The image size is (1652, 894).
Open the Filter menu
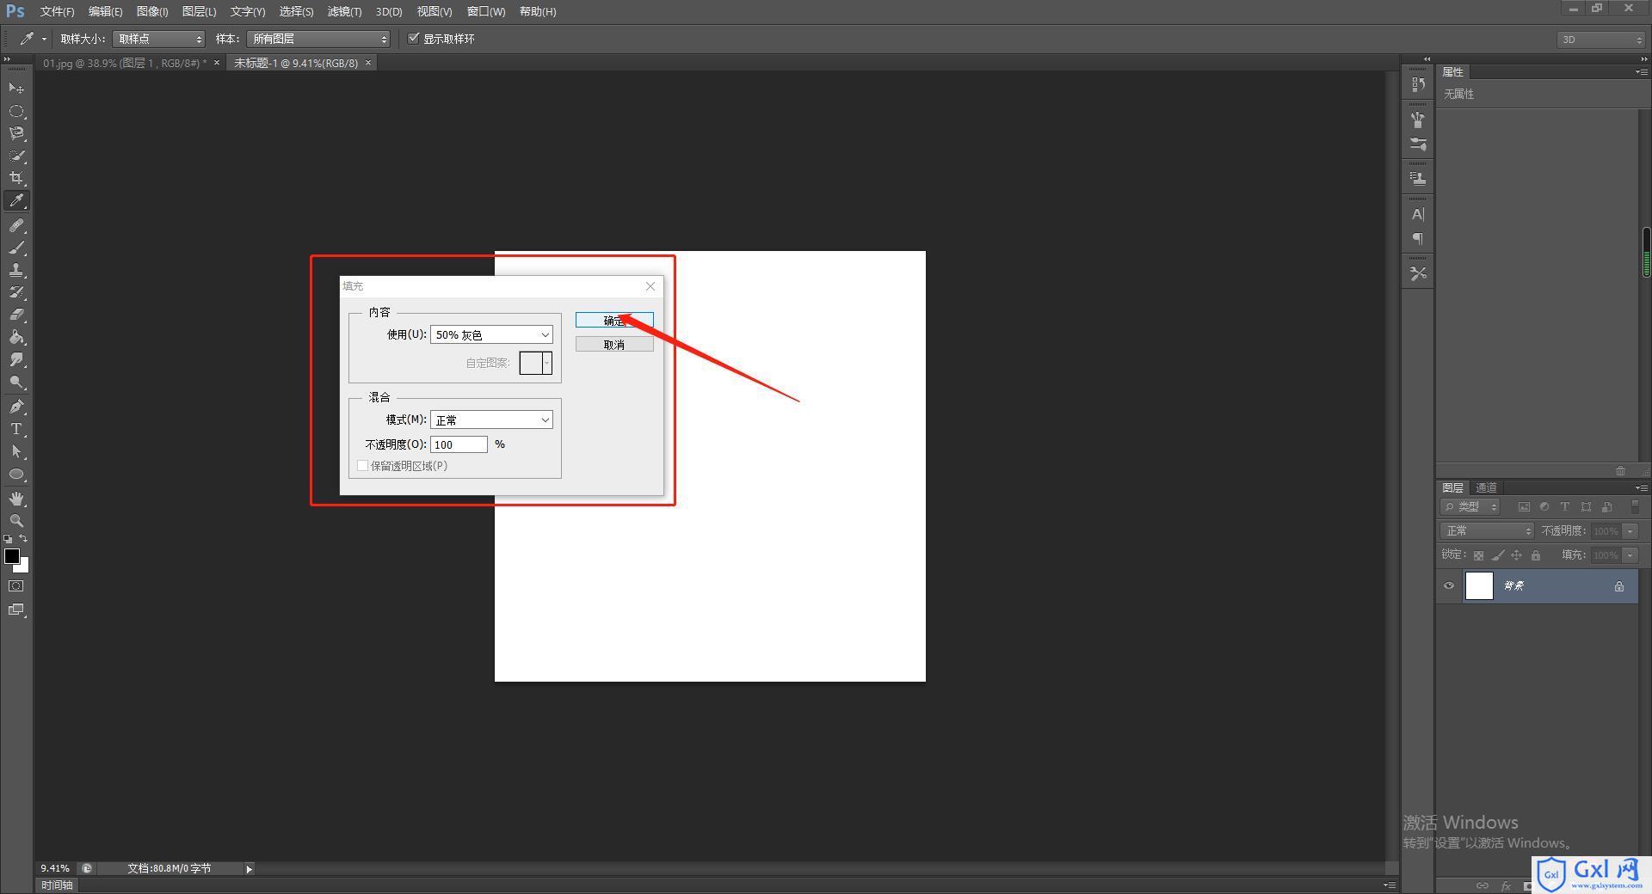[344, 11]
